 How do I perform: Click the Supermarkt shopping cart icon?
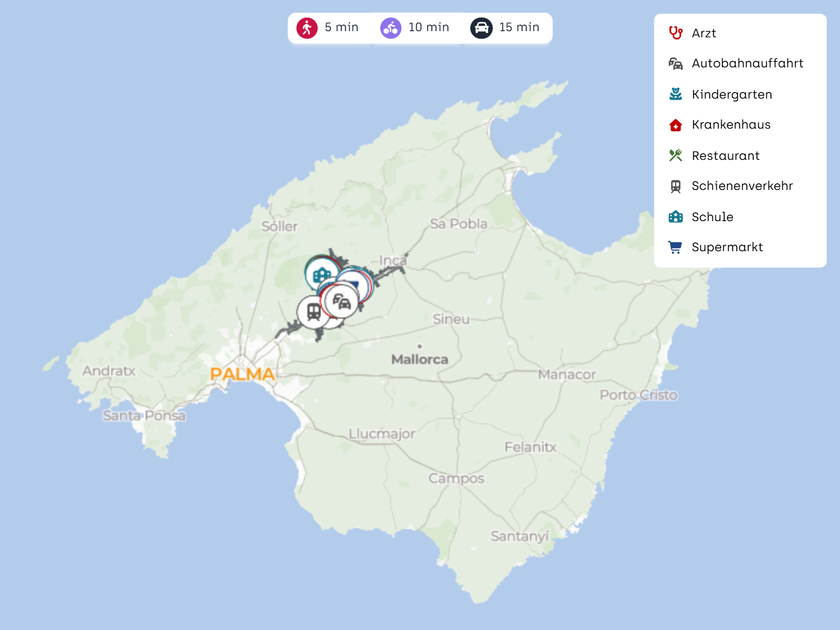tap(676, 247)
